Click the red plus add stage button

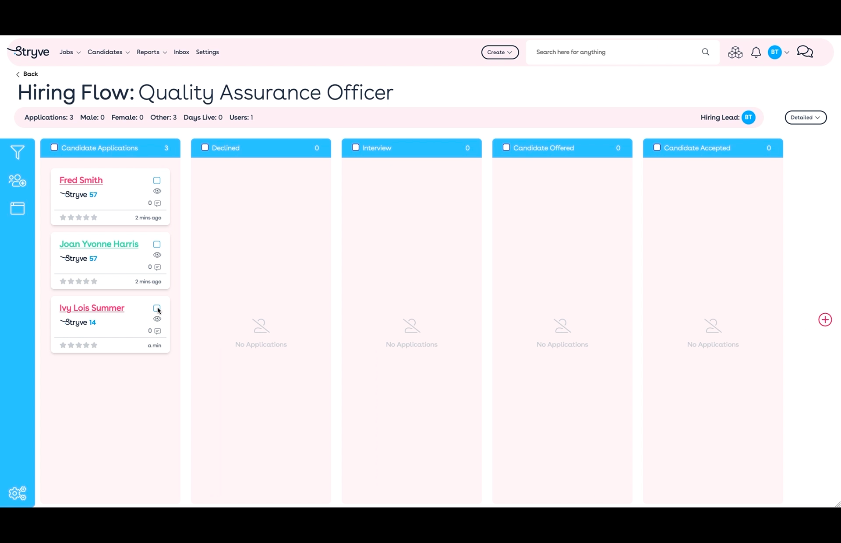[x=825, y=319]
